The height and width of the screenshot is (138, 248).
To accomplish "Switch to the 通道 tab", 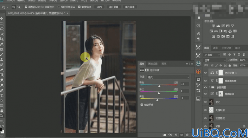I will point(215,48).
